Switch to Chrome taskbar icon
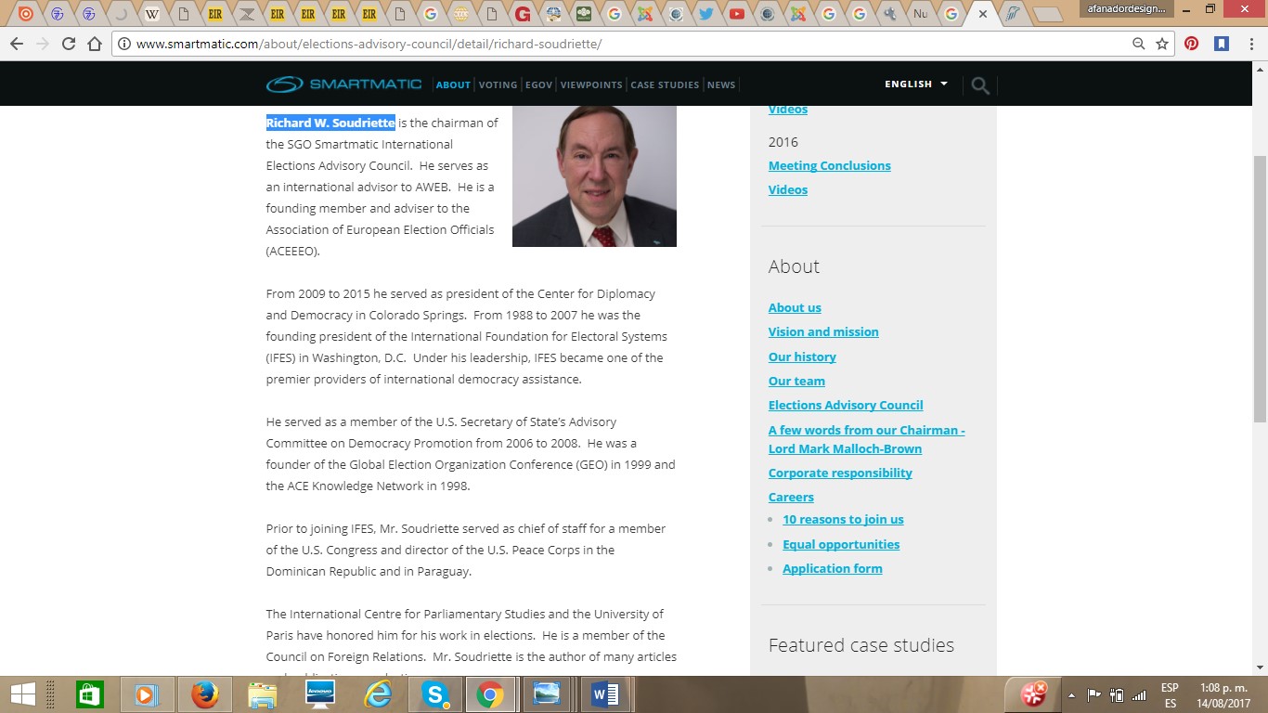The height and width of the screenshot is (713, 1268). (x=490, y=694)
